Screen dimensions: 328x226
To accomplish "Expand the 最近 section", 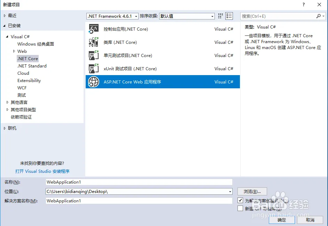I will point(5,16).
